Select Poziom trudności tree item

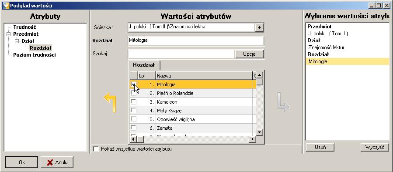click(35, 55)
